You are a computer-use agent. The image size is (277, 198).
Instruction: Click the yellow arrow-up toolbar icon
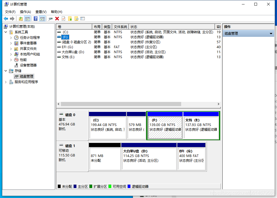(x=70, y=19)
